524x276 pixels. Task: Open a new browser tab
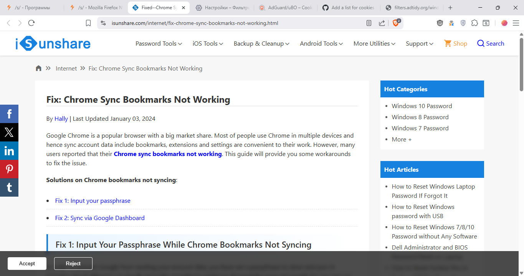pyautogui.click(x=450, y=8)
